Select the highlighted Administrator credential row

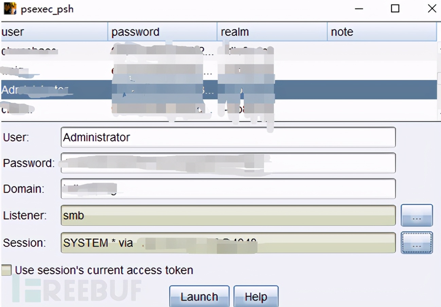click(x=219, y=90)
